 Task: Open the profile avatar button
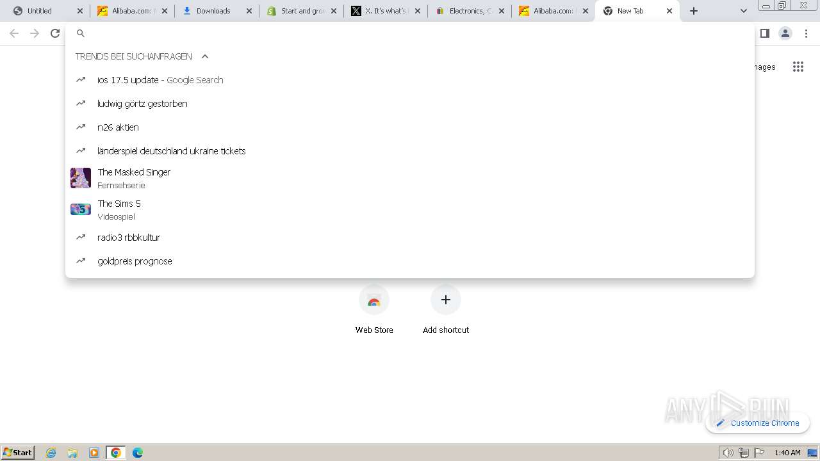pyautogui.click(x=785, y=33)
